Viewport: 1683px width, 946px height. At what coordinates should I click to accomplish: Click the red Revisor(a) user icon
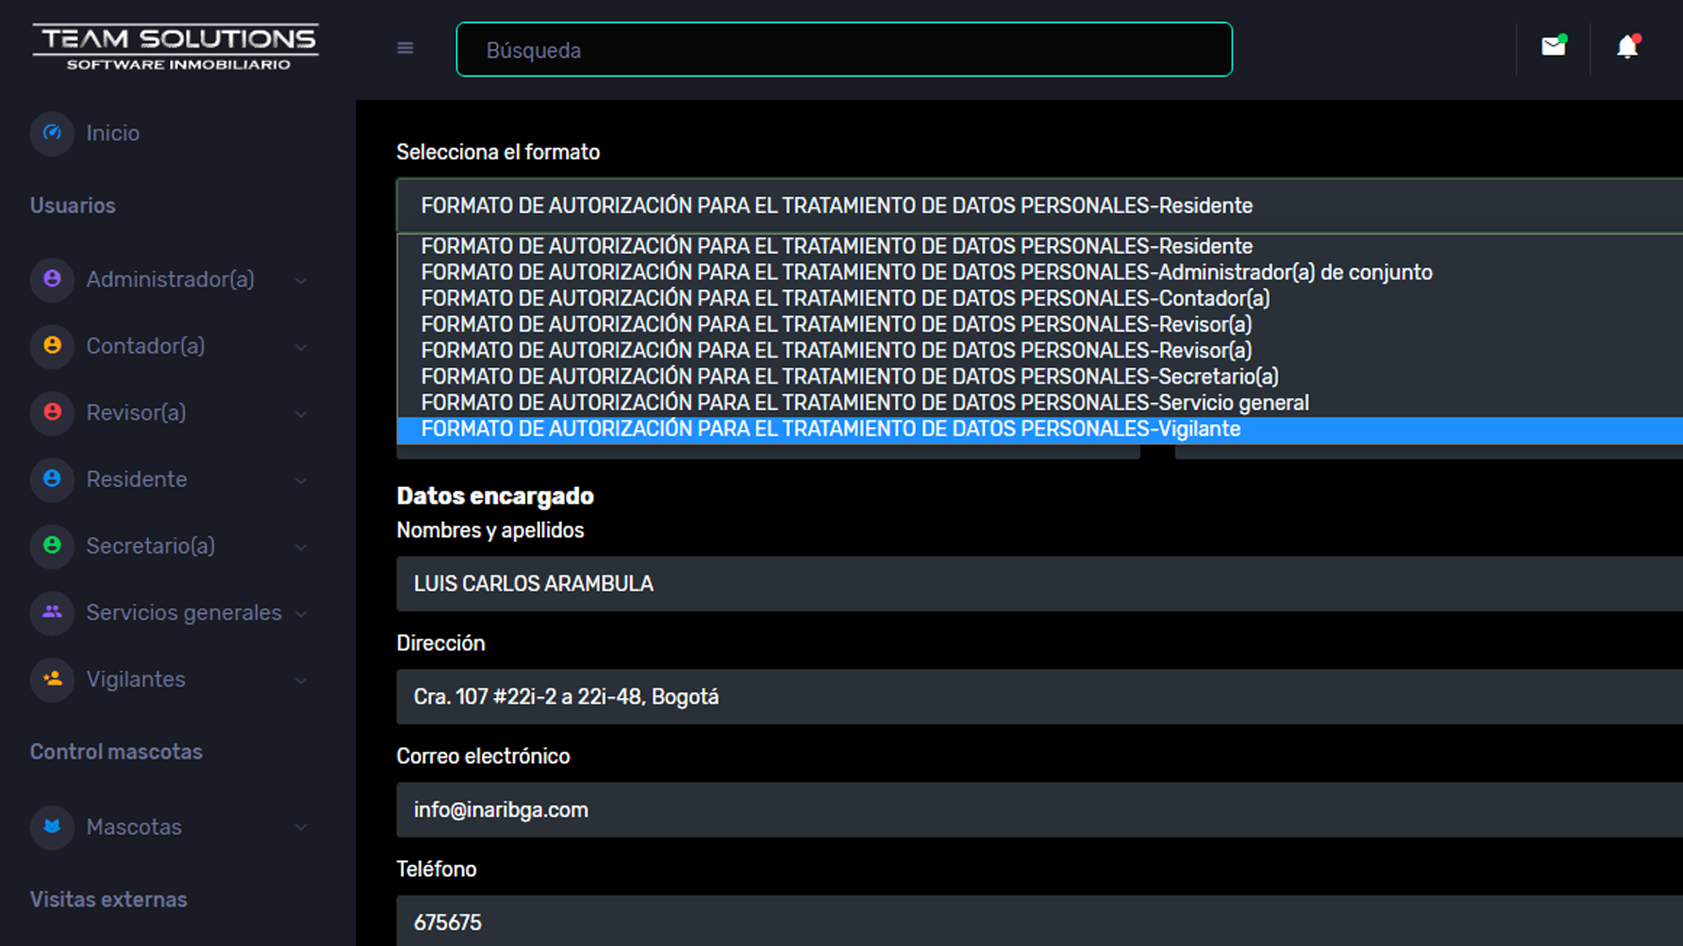tap(53, 413)
